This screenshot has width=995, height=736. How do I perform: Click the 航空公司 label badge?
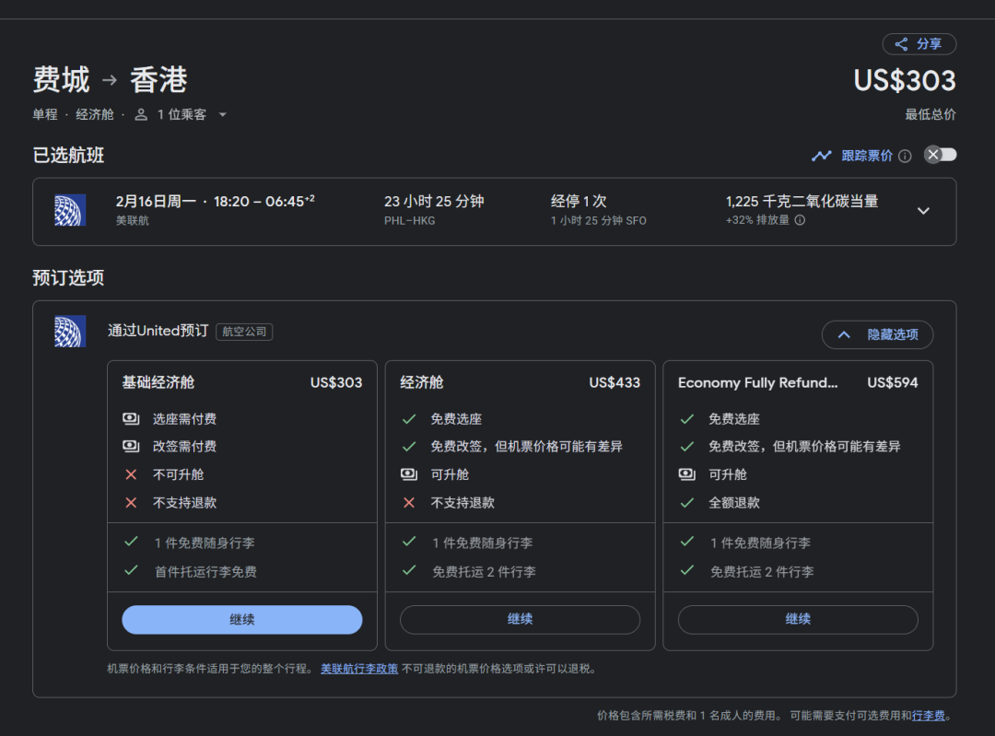click(x=244, y=332)
